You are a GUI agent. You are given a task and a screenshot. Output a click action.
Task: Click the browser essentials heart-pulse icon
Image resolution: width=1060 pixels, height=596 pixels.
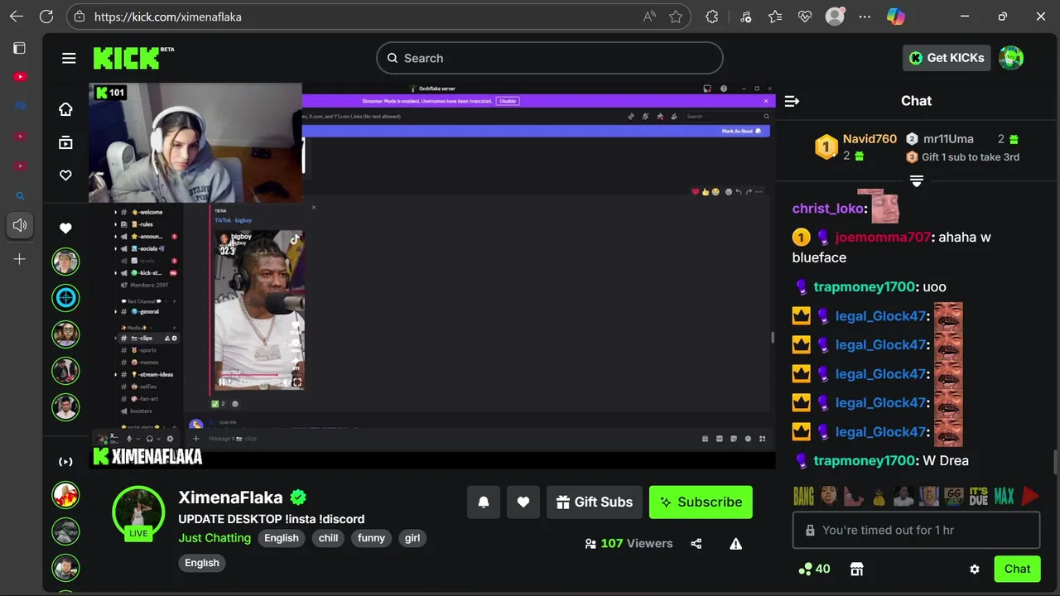(805, 17)
